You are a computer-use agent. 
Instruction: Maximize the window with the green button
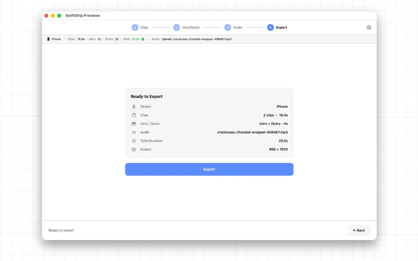[x=59, y=16]
